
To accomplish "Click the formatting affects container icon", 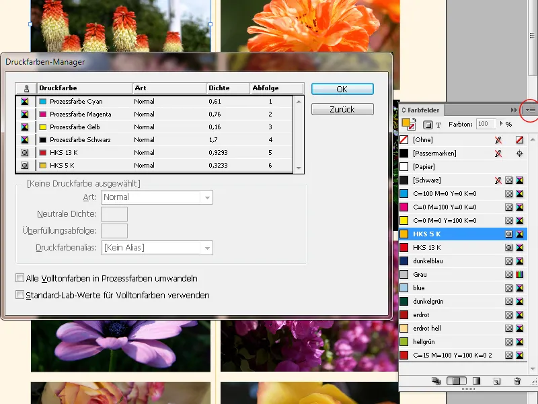I will click(x=428, y=125).
